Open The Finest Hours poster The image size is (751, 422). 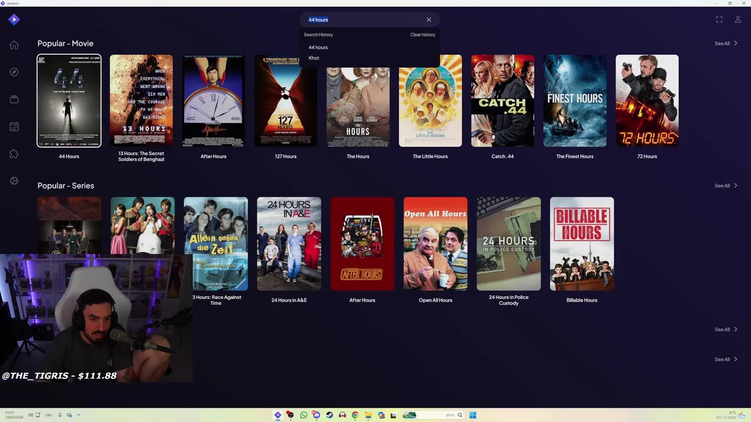pos(575,101)
